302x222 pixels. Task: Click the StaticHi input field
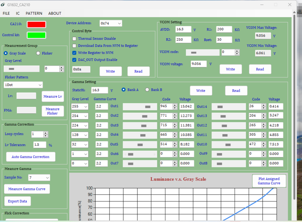[x=100, y=90]
